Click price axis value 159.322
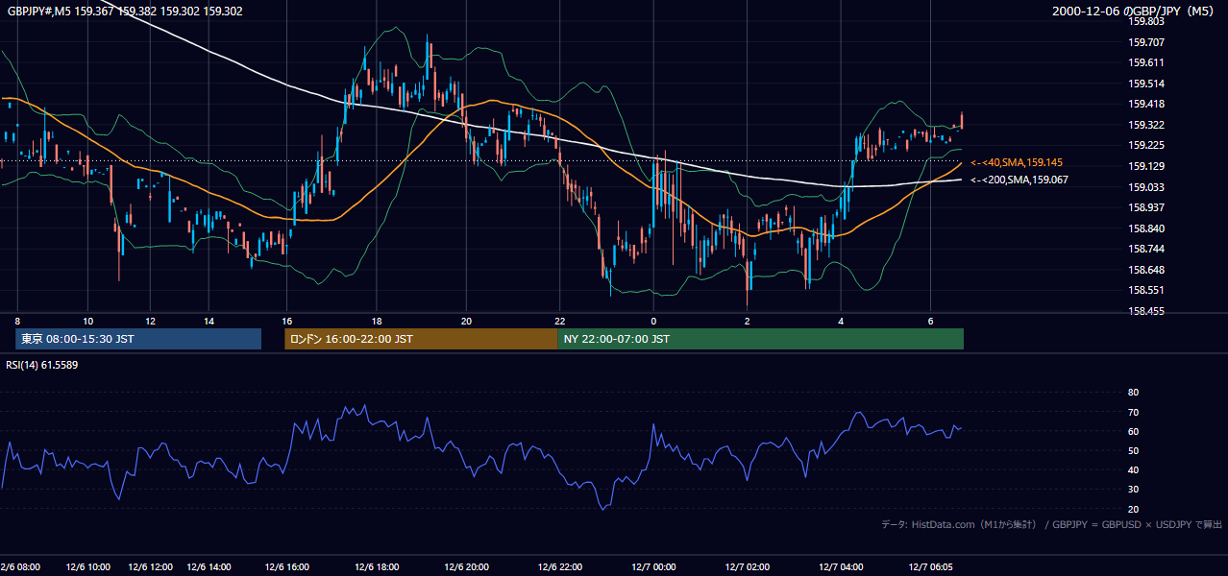This screenshot has height=576, width=1228. click(x=1146, y=125)
